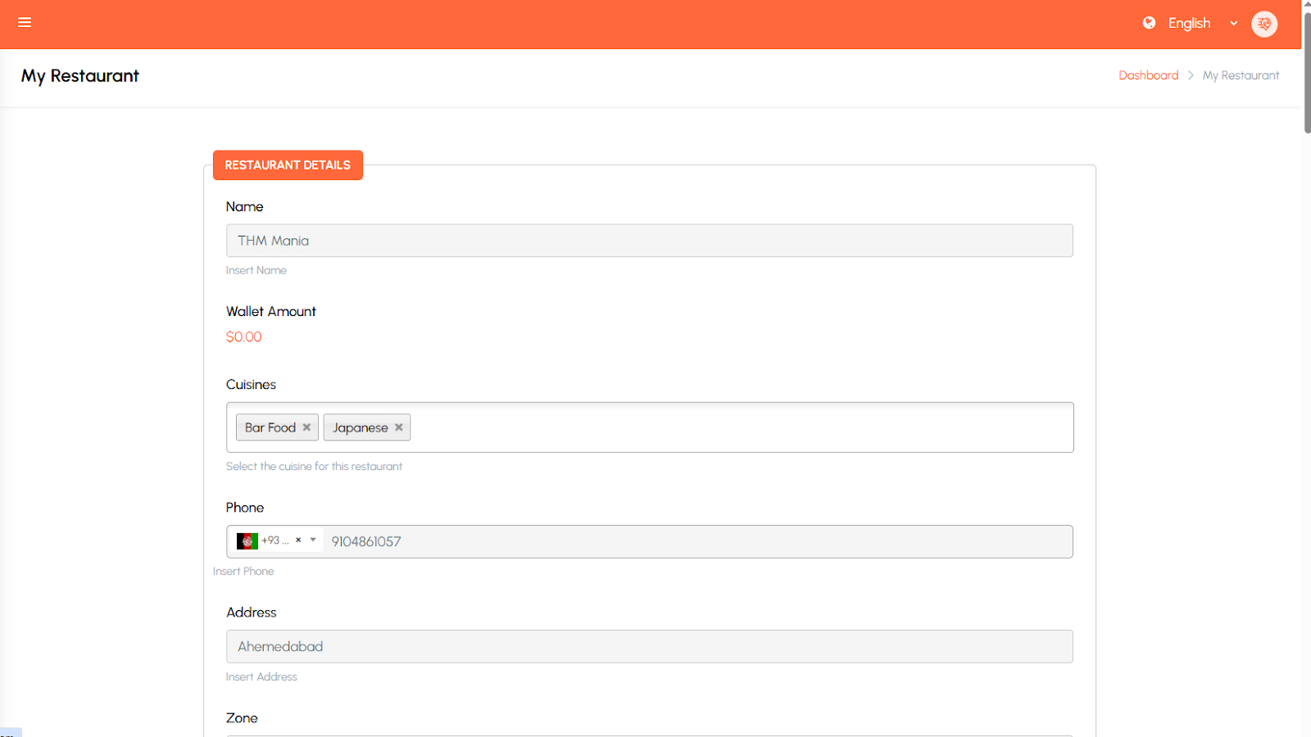Open the hamburger sidebar menu
Image resolution: width=1311 pixels, height=737 pixels.
(25, 23)
